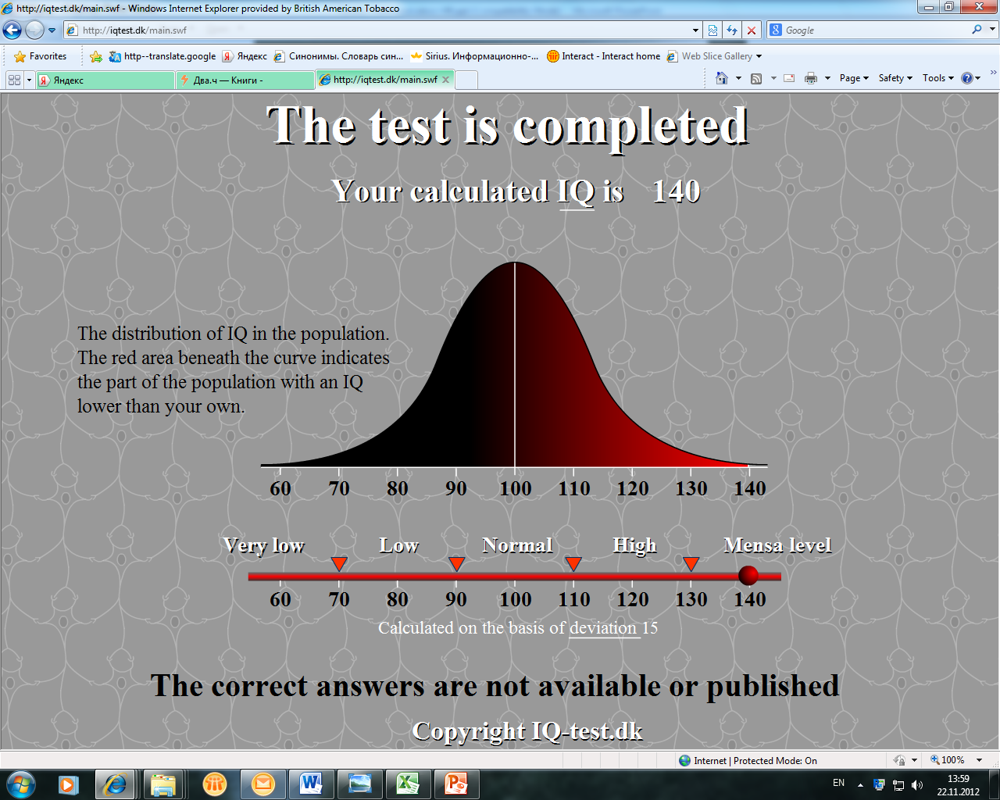
Task: Click the Windows Start orb
Action: click(20, 784)
